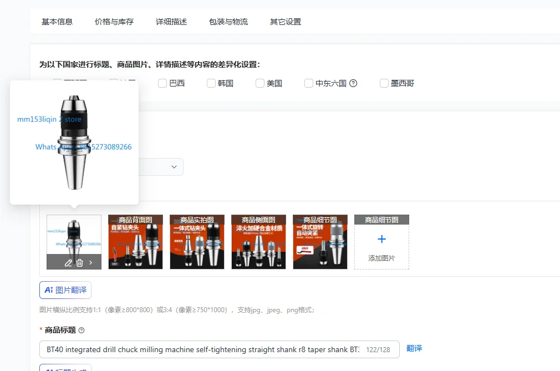The height and width of the screenshot is (371, 560).
Task: Select the 包装与物流 tab
Action: coord(228,22)
